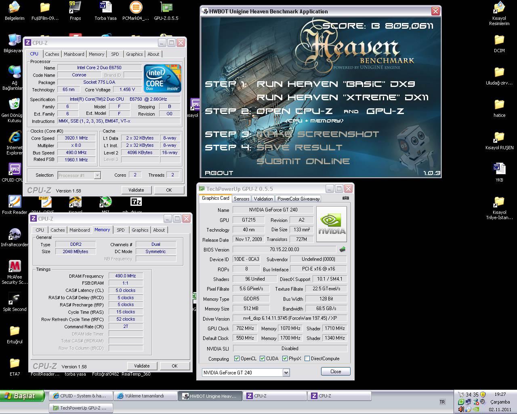Click Save Result in Heaven benchmark

(x=299, y=148)
